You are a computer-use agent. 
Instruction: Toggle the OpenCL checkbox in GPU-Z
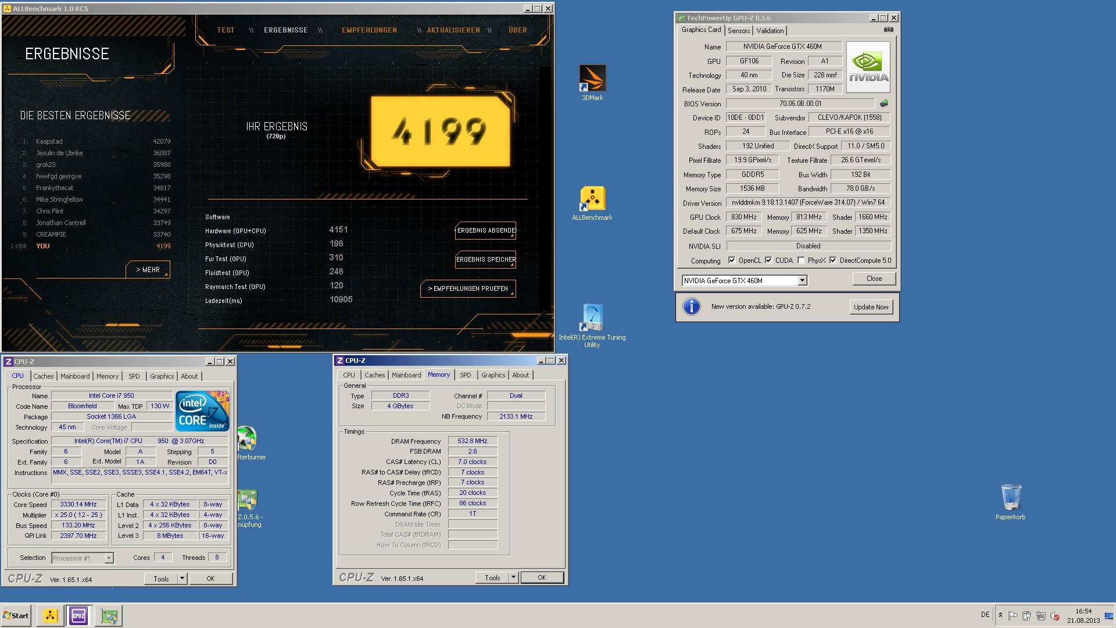(x=732, y=261)
